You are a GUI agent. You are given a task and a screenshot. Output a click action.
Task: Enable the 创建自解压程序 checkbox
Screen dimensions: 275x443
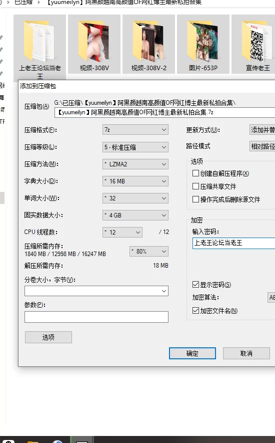pos(195,173)
